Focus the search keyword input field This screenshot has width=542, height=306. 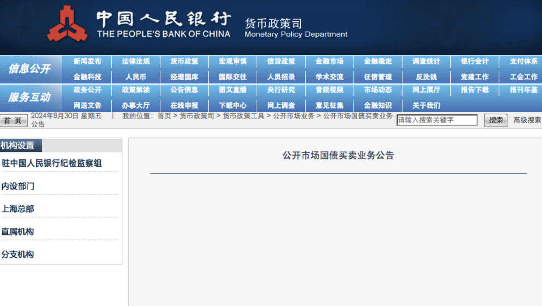click(x=437, y=120)
